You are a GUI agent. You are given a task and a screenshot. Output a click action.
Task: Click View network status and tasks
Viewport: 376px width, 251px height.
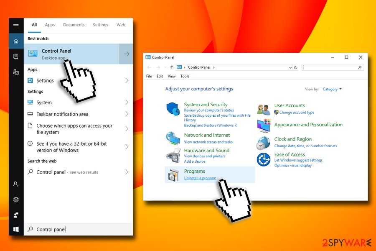pos(208,142)
